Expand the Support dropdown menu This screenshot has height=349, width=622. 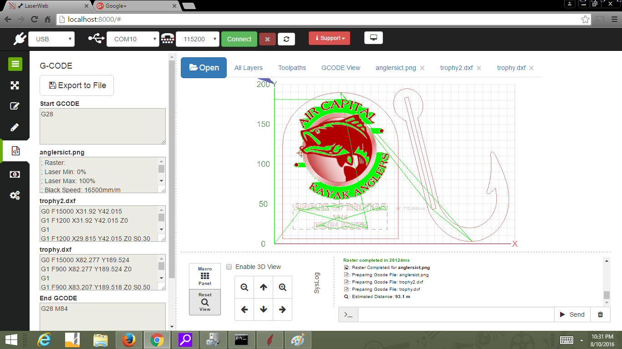(x=329, y=38)
